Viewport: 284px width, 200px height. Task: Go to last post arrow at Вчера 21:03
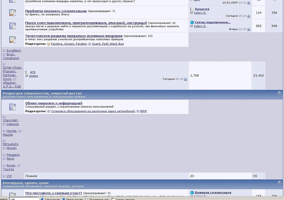(249, 29)
